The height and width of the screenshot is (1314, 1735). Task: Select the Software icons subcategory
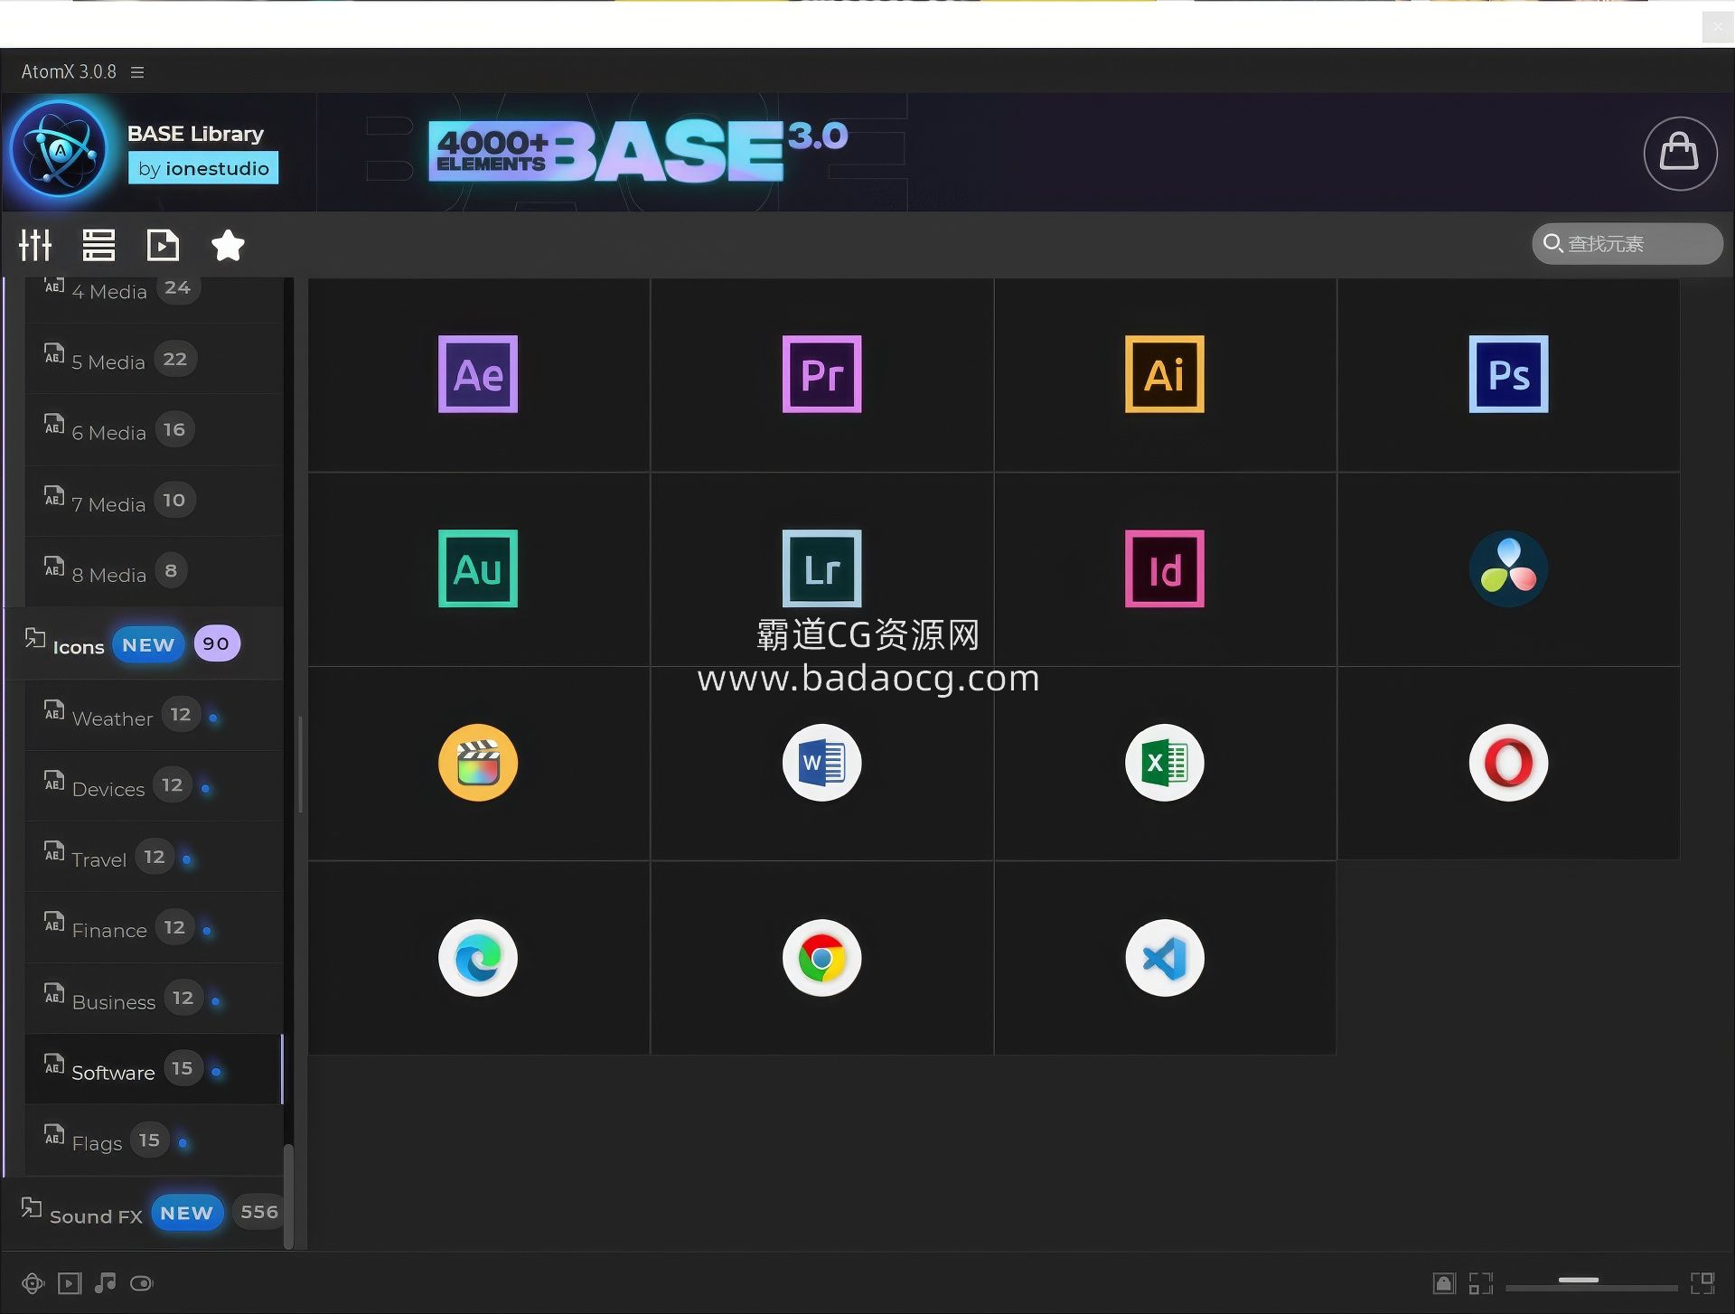click(154, 1069)
